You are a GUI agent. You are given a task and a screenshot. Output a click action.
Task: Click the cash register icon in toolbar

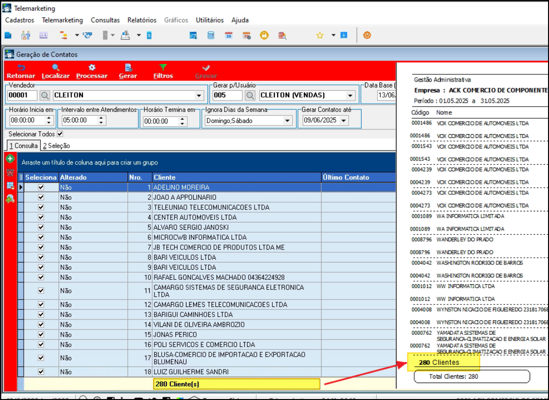(125, 35)
